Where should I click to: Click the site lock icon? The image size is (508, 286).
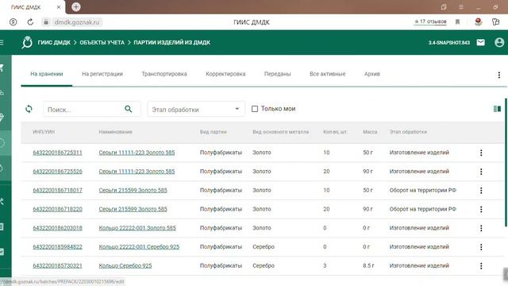pos(46,22)
